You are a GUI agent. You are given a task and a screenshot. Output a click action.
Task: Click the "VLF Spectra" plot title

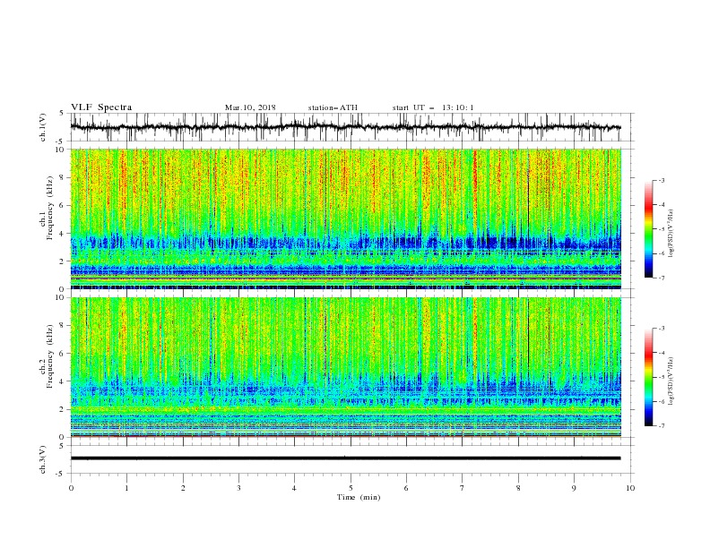click(101, 107)
